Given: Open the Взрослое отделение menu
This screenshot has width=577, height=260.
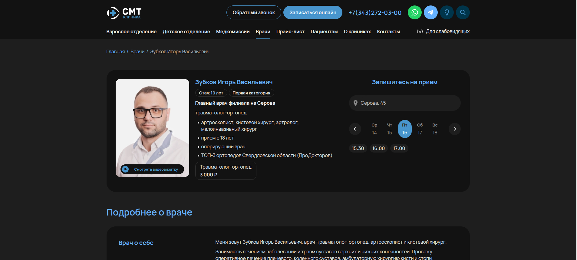Looking at the screenshot, I should (x=131, y=31).
